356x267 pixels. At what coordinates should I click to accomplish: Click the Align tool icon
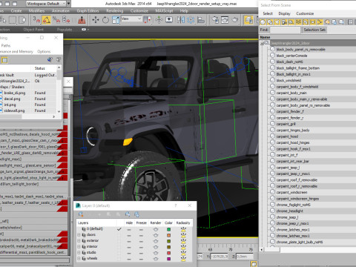tap(201, 20)
